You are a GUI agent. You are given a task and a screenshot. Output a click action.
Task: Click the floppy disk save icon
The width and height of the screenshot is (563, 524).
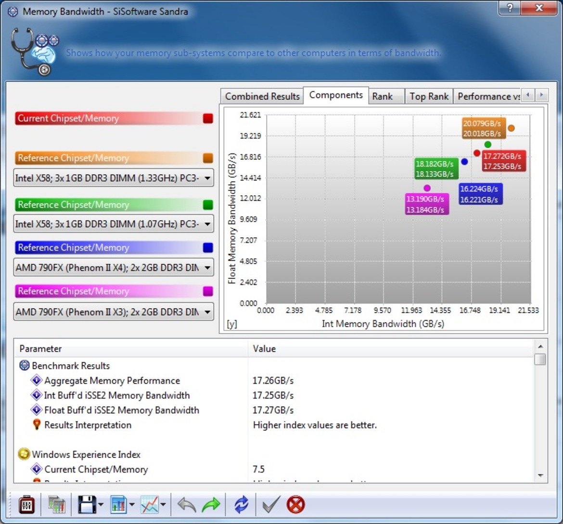click(x=87, y=505)
